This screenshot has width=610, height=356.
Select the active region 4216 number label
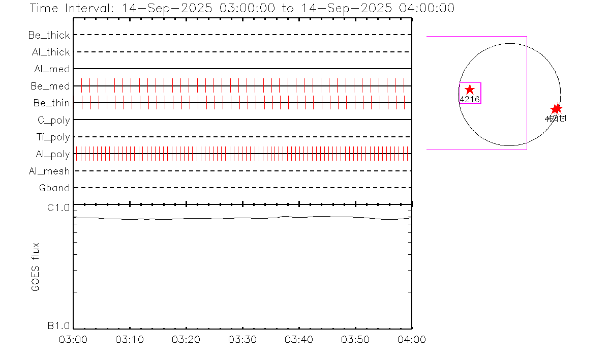click(x=469, y=100)
